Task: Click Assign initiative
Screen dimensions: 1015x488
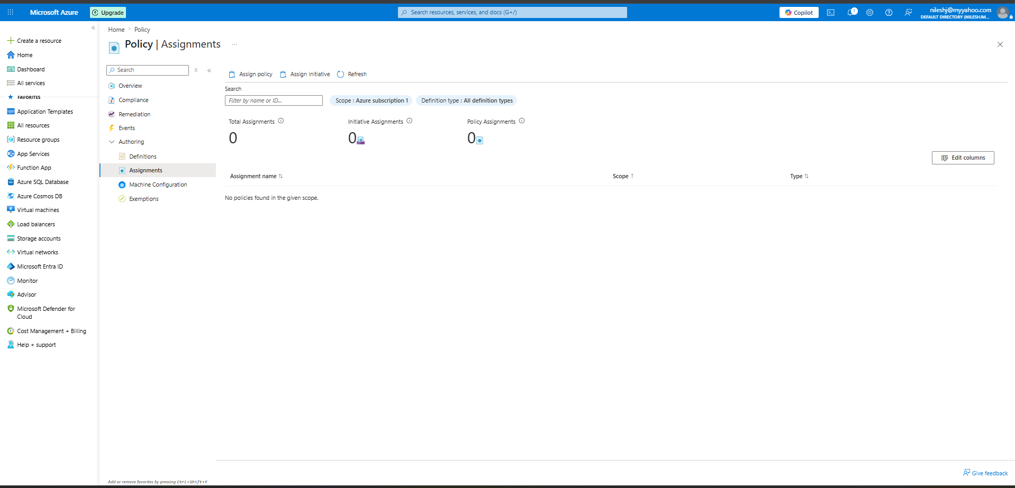Action: coord(305,74)
